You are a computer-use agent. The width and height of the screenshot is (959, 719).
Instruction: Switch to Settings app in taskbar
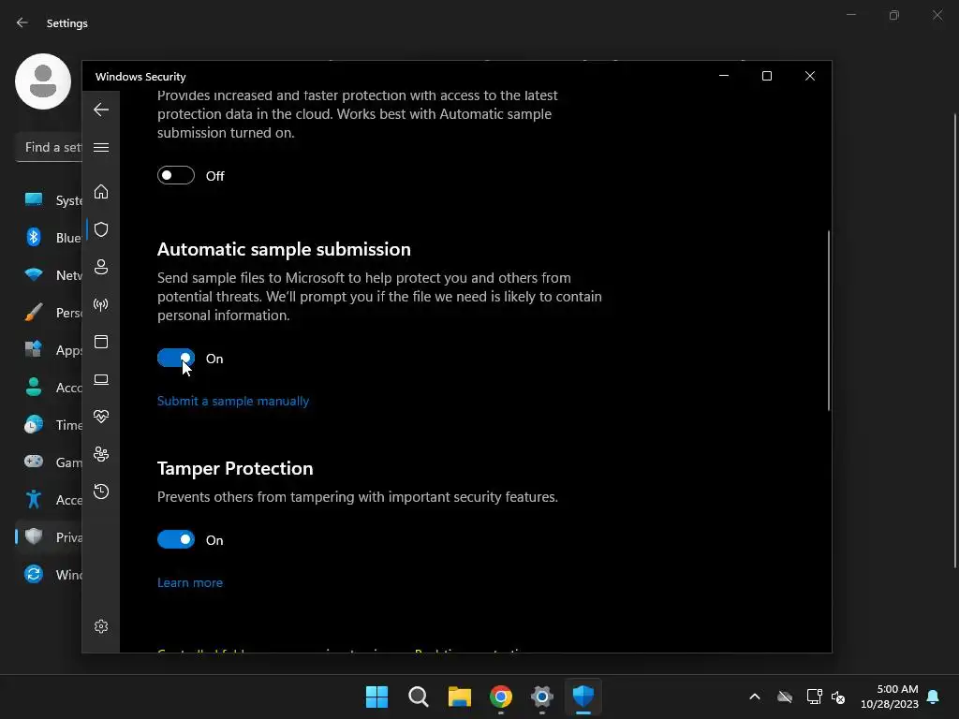[x=542, y=697]
